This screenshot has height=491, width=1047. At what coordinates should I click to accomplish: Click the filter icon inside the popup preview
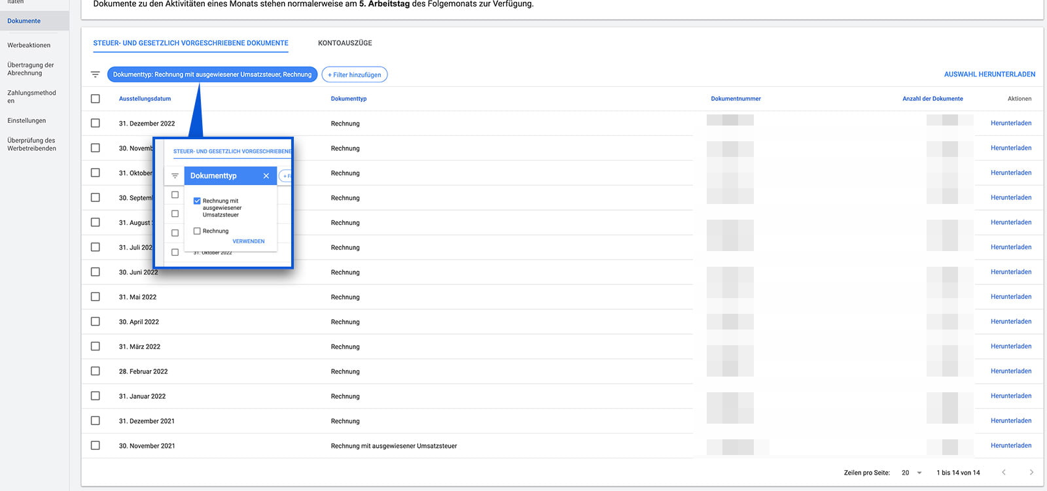[175, 176]
